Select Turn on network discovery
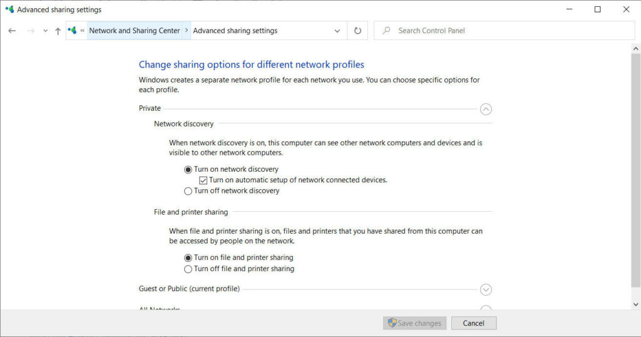 (x=188, y=169)
